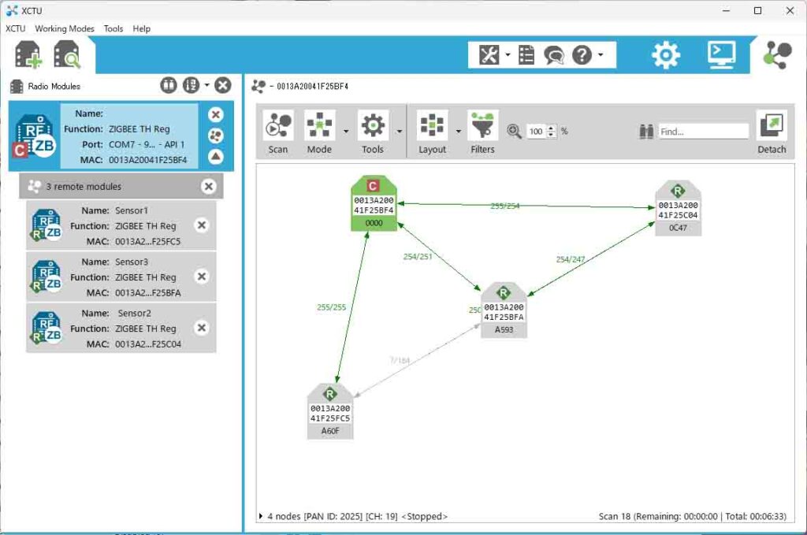This screenshot has height=535, width=807.
Task: Click the network title 0013A20041F25BF4 header icon
Action: [258, 86]
